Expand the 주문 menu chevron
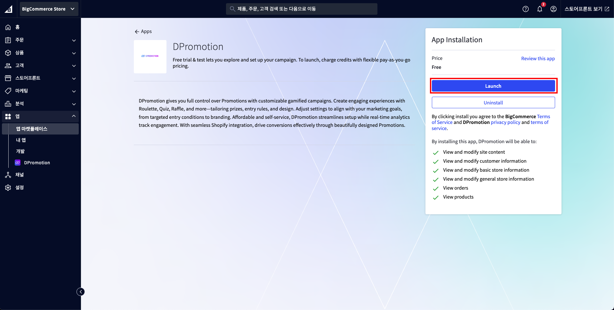This screenshot has width=614, height=310. tap(74, 40)
